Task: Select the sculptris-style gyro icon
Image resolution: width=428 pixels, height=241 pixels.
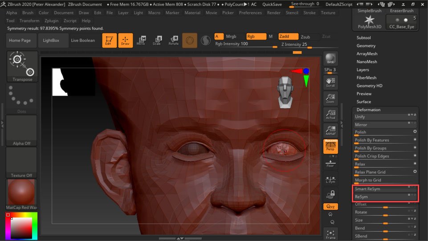Action: click(x=190, y=40)
